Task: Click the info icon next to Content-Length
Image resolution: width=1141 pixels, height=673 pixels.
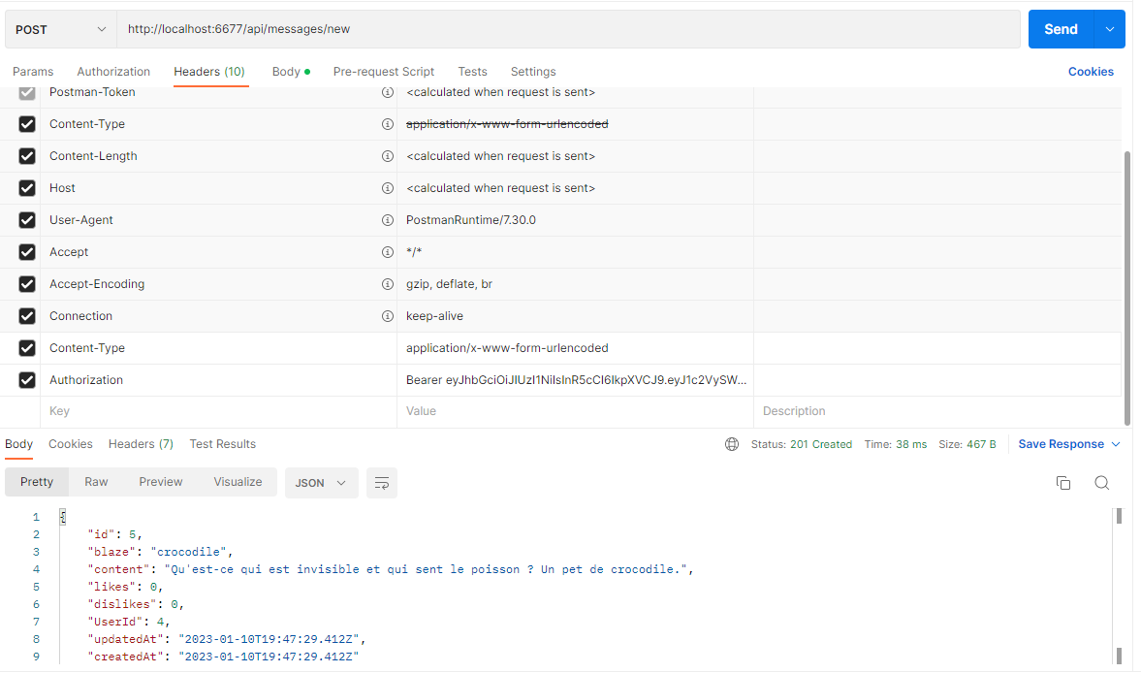Action: (x=388, y=155)
